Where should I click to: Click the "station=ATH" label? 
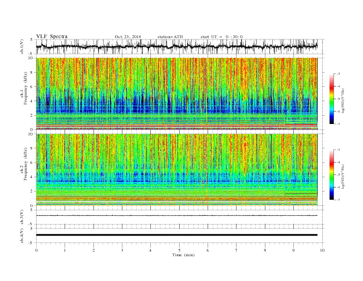[x=170, y=37]
